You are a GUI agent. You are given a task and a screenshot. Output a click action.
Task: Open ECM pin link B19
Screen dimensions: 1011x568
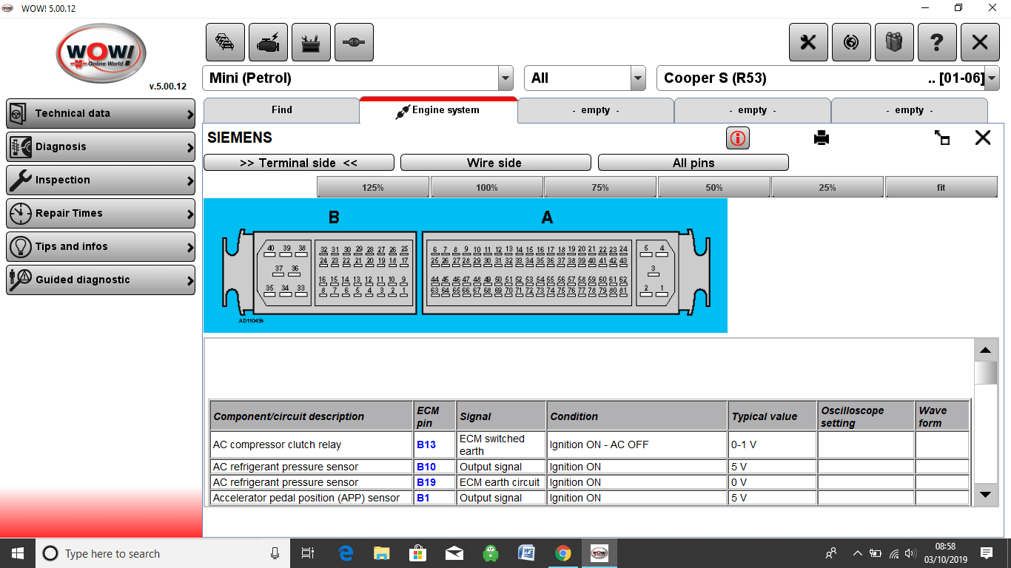coord(426,483)
